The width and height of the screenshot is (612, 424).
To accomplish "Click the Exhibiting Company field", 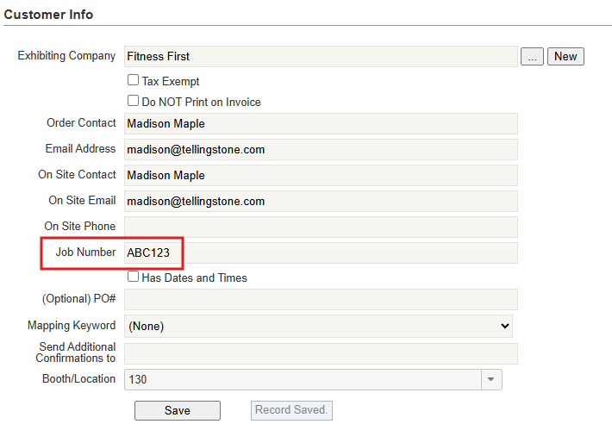I will click(x=321, y=57).
